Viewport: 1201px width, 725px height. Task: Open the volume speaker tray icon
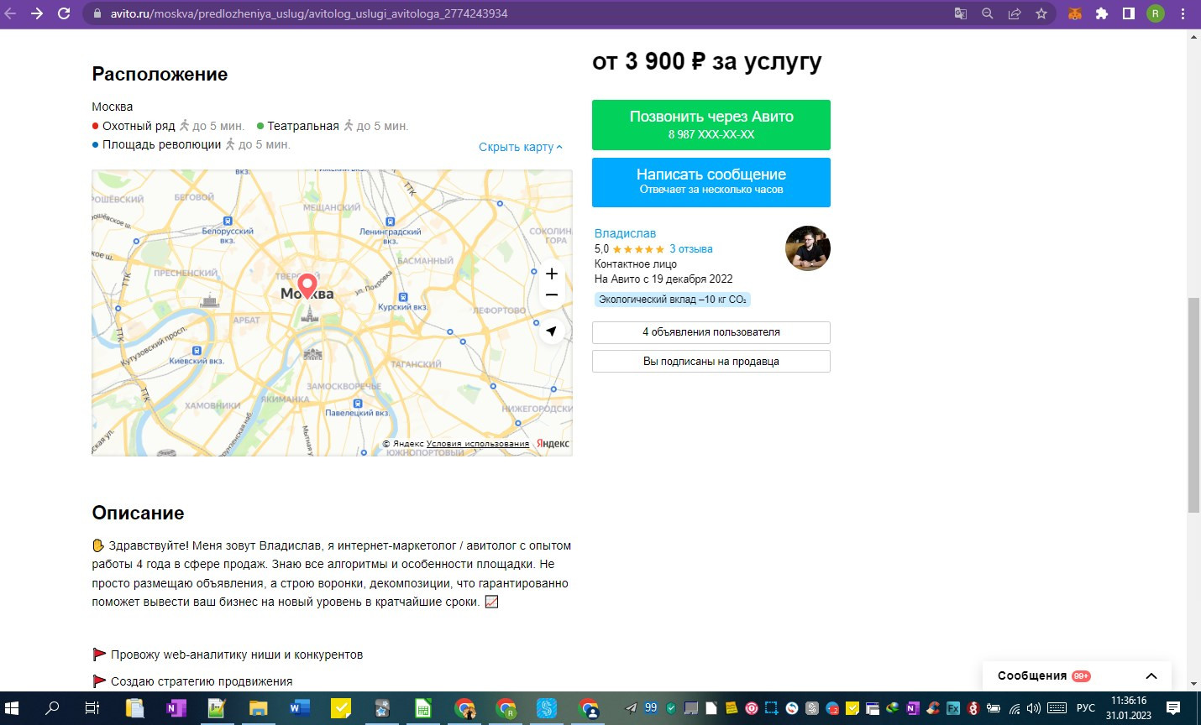tap(1034, 708)
